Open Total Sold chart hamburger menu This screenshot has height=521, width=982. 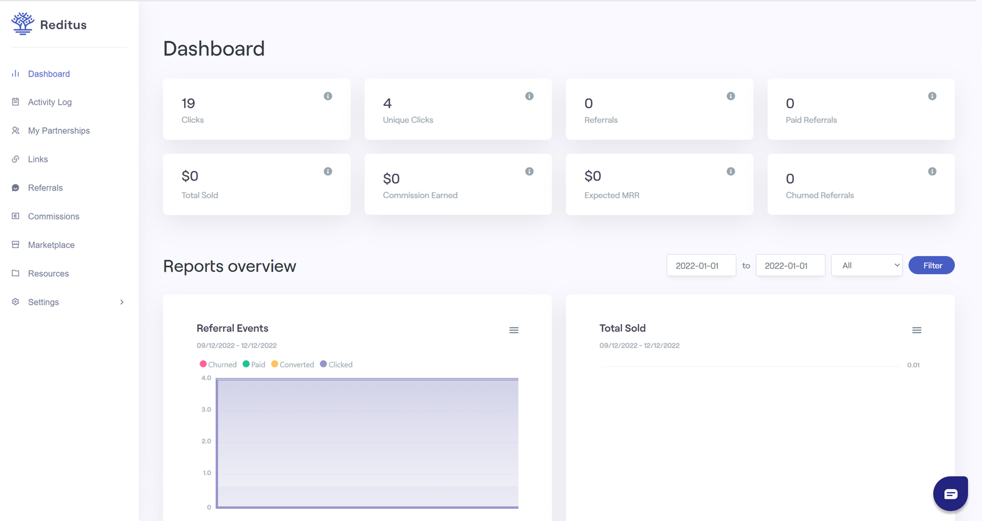point(917,330)
